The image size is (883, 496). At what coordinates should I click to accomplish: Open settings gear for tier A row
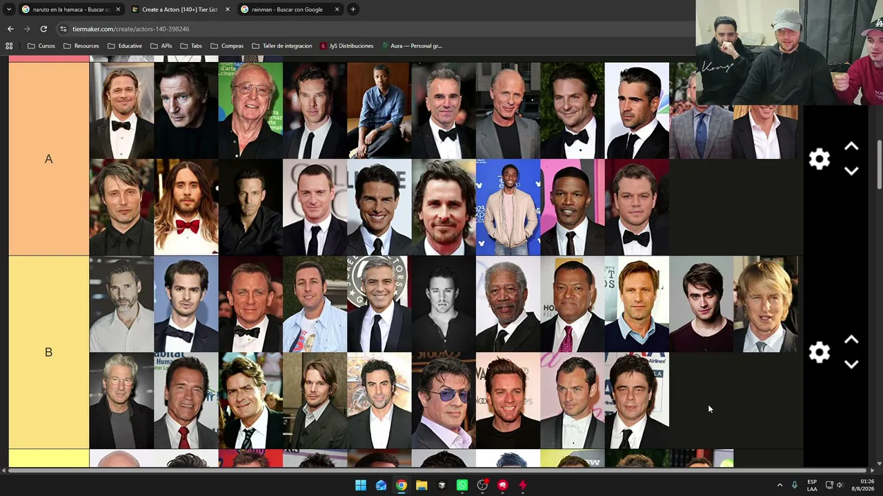point(819,159)
